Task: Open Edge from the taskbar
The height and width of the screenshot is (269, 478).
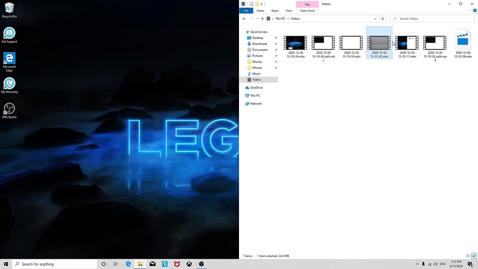Action: coord(128,264)
